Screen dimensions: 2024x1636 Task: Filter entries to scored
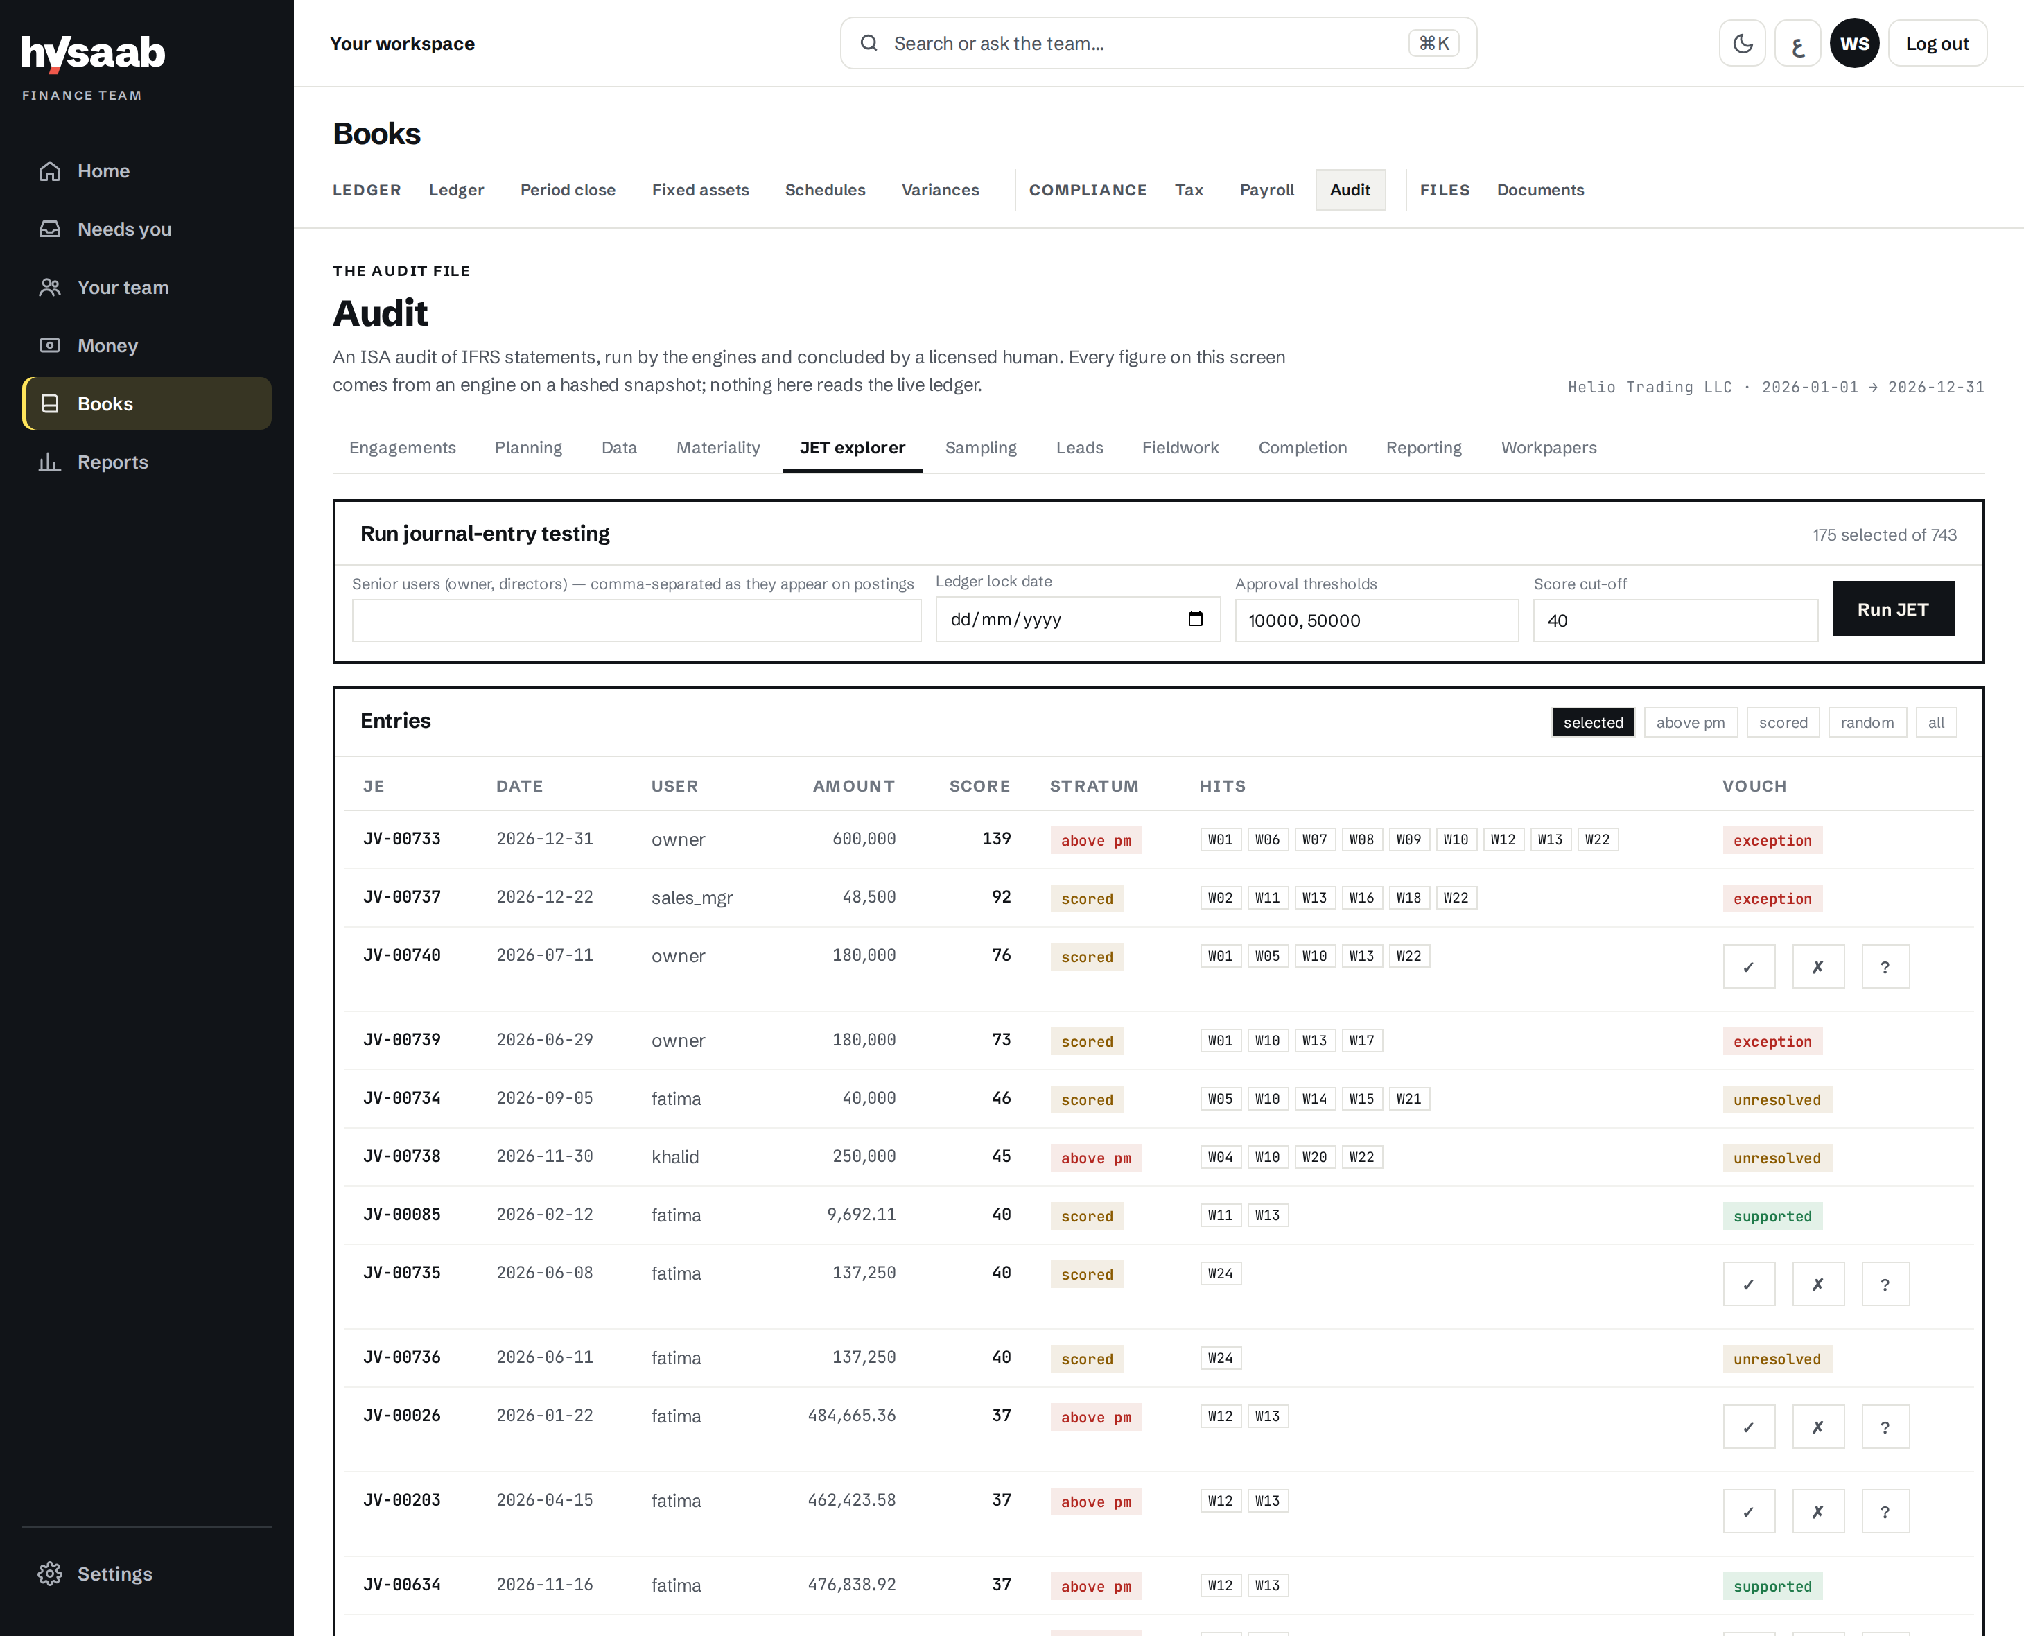(1783, 723)
